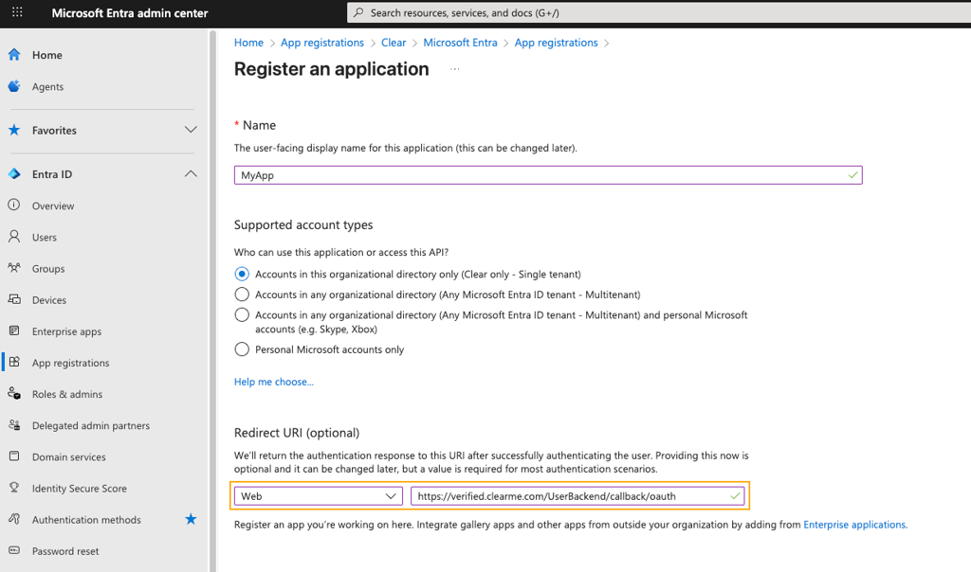Click the Home house icon in sidebar
This screenshot has width=971, height=572.
(x=14, y=54)
